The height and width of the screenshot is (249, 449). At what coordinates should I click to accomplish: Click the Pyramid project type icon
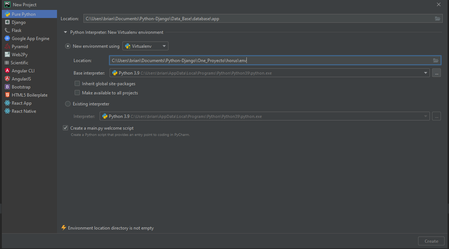click(7, 47)
